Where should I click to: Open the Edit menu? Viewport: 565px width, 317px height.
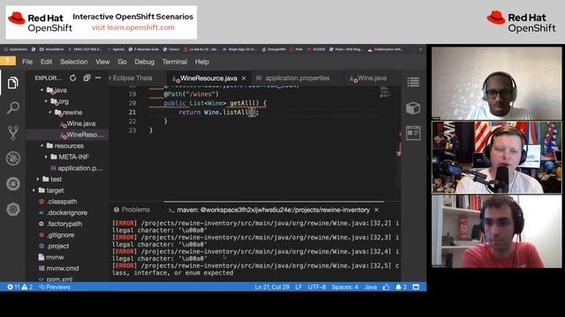tap(46, 62)
